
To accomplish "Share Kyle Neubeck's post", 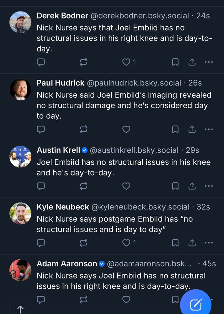I will tap(192, 243).
